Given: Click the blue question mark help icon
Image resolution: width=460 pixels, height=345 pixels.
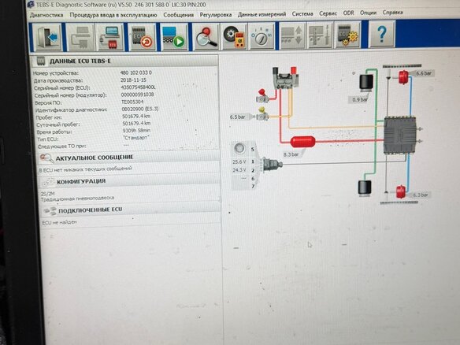Looking at the screenshot, I should tap(381, 35).
